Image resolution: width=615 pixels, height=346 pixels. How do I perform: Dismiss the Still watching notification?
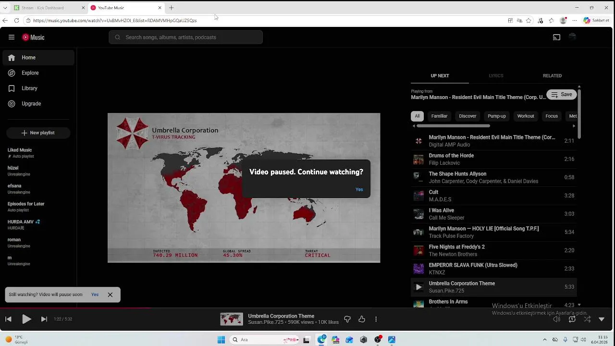click(110, 295)
